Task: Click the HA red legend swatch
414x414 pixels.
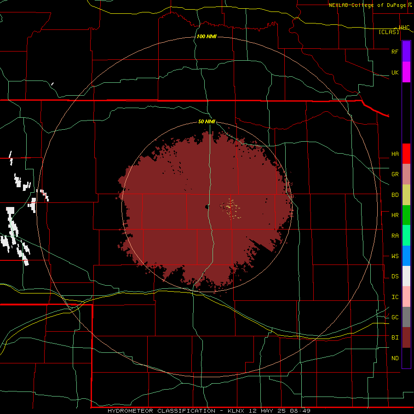Action: (x=406, y=154)
